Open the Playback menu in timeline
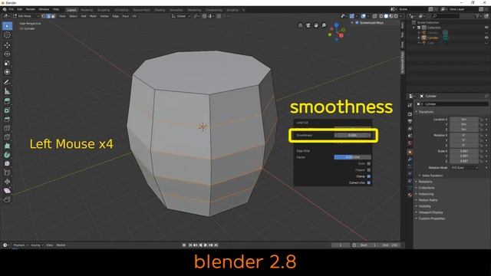The height and width of the screenshot is (276, 491). 21,245
